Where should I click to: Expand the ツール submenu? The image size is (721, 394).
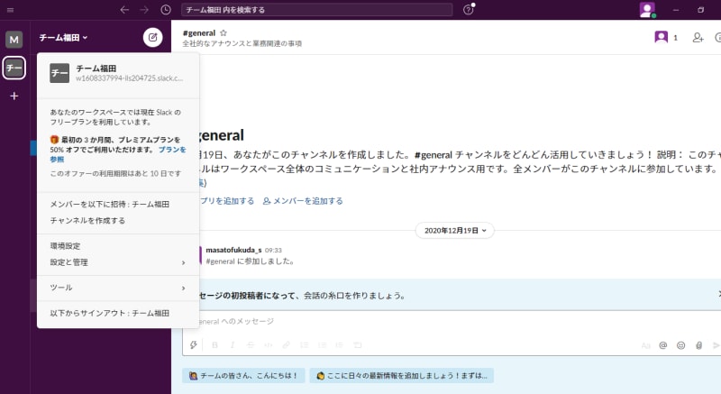(x=118, y=288)
